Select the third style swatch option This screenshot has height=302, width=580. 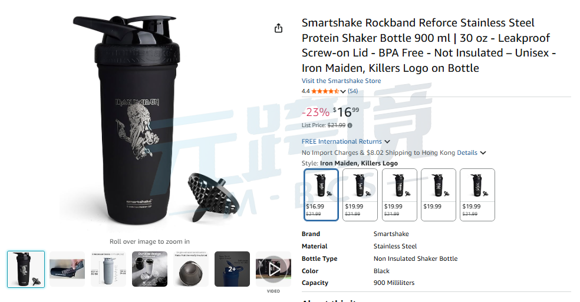point(399,195)
